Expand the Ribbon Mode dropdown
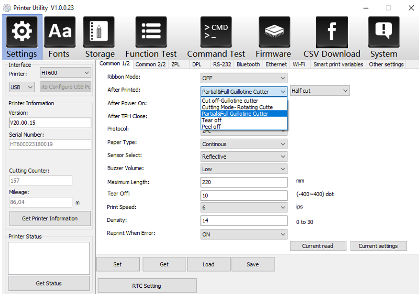The image size is (419, 294). click(244, 78)
